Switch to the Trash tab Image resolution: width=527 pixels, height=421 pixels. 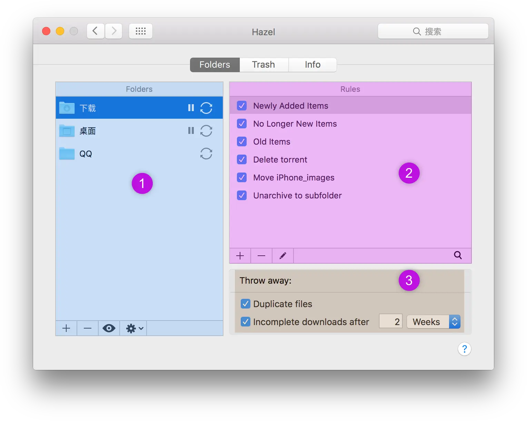click(264, 65)
